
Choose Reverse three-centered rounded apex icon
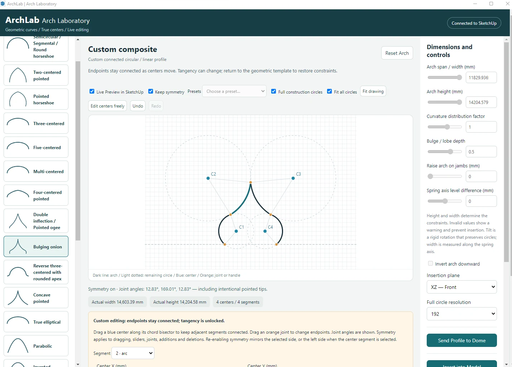point(18,272)
